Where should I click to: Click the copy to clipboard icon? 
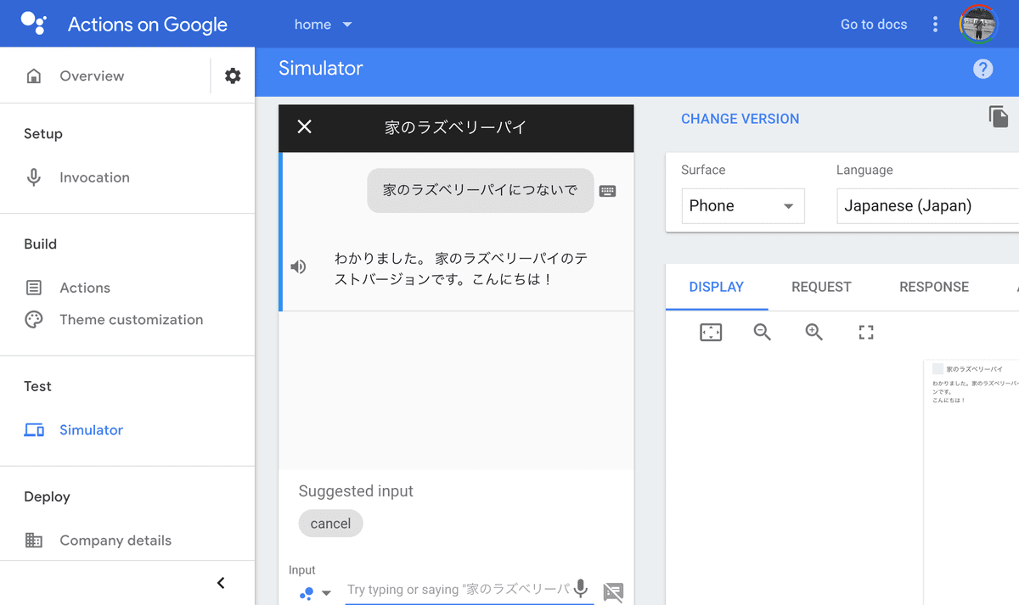[x=999, y=117]
